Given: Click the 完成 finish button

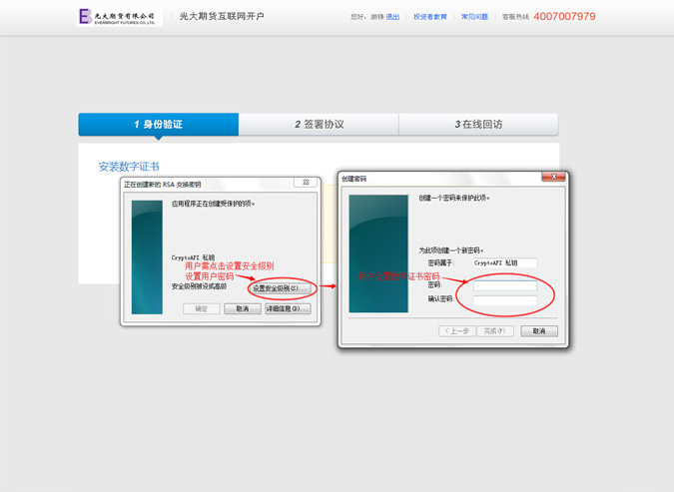Looking at the screenshot, I should coord(495,331).
